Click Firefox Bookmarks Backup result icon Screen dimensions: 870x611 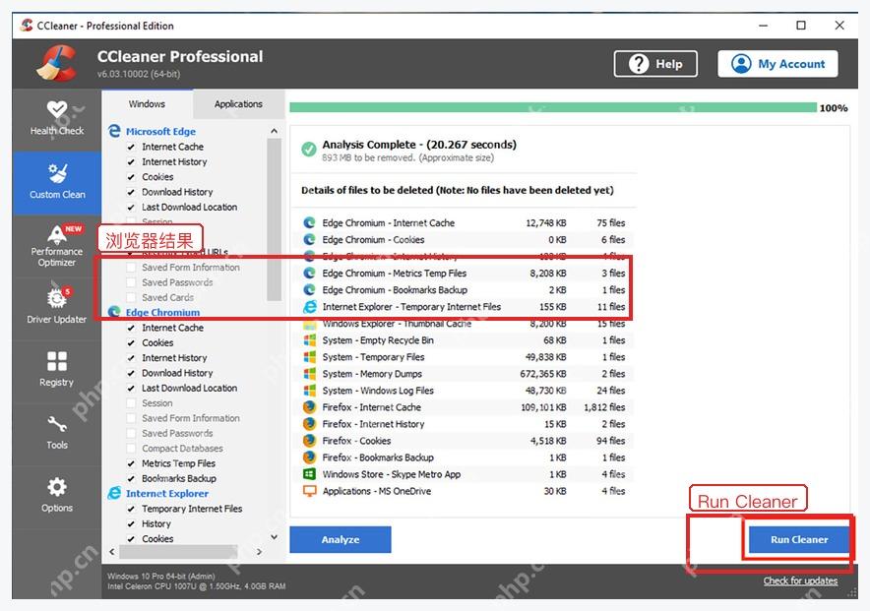pyautogui.click(x=309, y=458)
